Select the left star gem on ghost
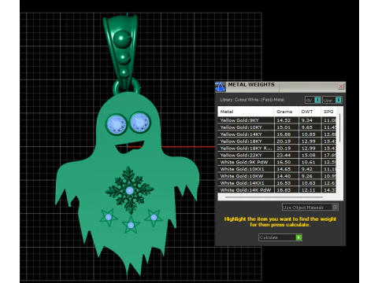Viewport: 378px width, 283px height. click(x=109, y=217)
